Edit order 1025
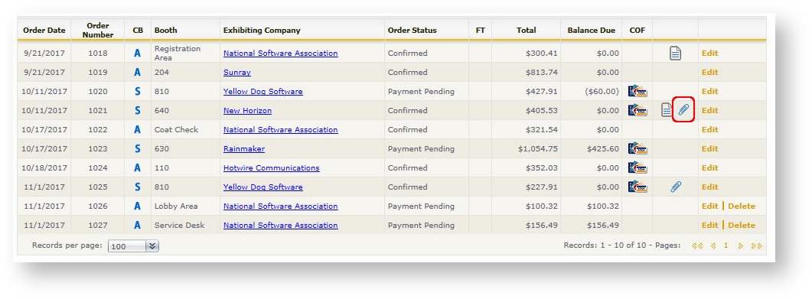812x299 pixels. pyautogui.click(x=710, y=187)
